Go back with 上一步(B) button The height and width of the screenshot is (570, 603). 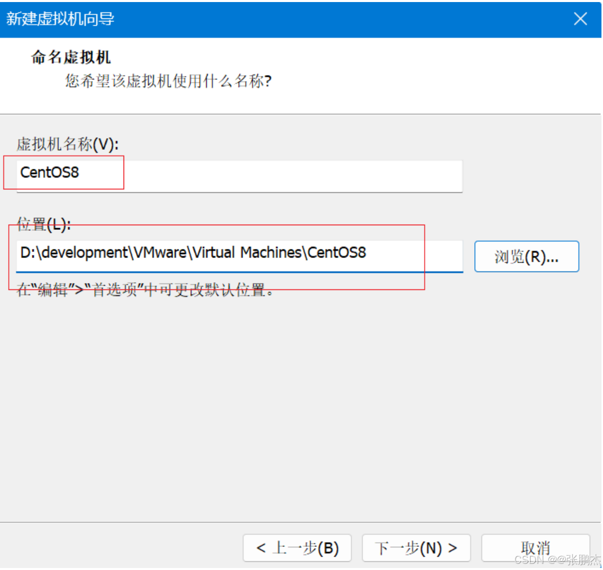[297, 547]
